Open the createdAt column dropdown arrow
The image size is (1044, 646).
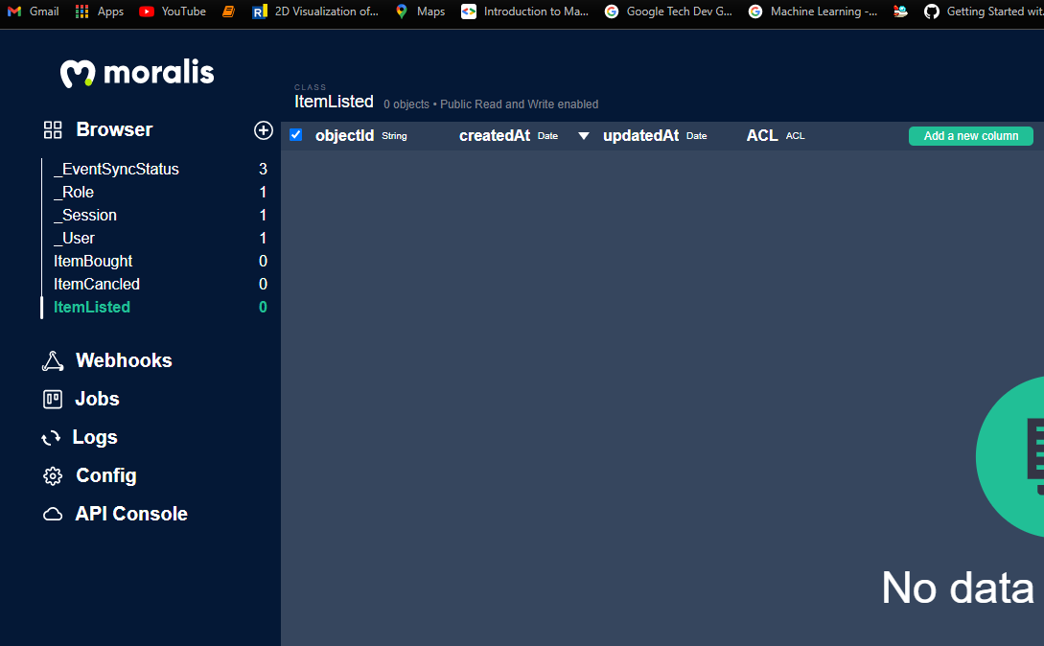[x=584, y=136]
